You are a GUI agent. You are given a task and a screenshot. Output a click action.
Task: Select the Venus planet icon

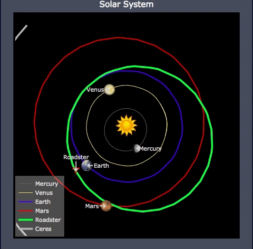109,89
